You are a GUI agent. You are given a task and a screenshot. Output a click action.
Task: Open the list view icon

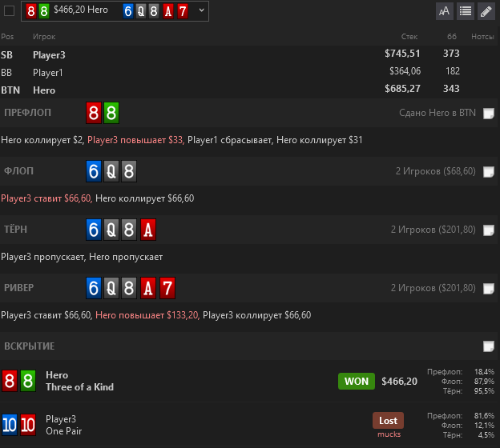tap(466, 11)
